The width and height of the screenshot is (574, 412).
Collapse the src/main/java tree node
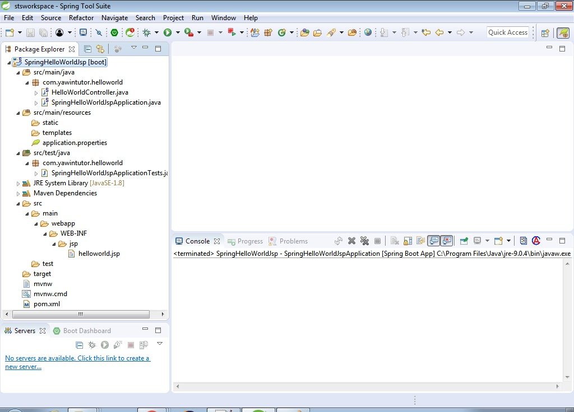coord(18,72)
